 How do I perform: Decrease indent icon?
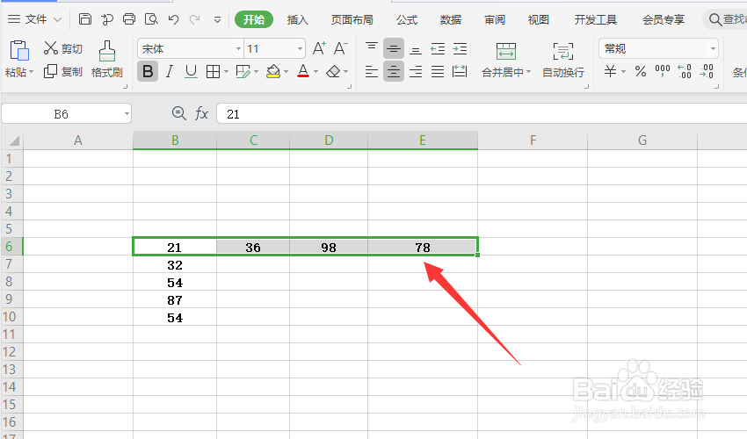(438, 48)
